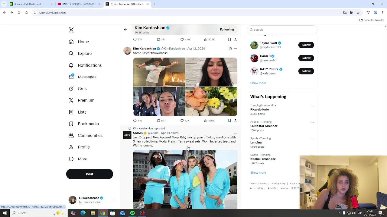Expand the More menu in sidebar

click(x=78, y=159)
